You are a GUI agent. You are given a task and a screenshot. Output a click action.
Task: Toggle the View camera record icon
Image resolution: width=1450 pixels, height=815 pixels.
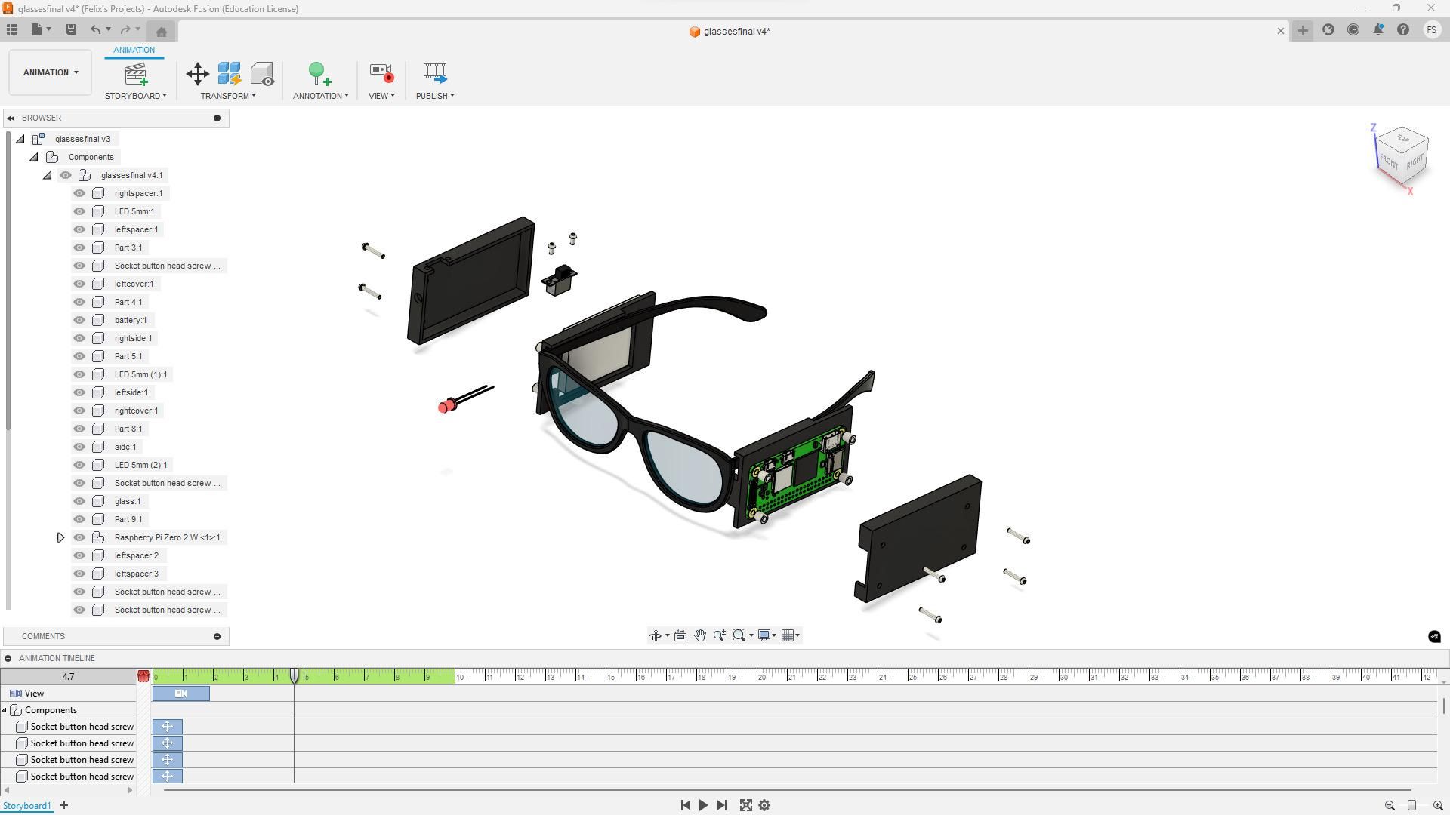pos(381,73)
